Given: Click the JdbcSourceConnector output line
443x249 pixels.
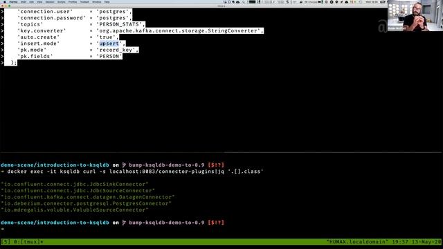Looking at the screenshot, I should pos(78,191).
